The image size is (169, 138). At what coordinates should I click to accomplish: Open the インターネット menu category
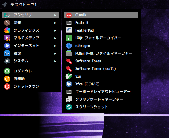pos(31,46)
